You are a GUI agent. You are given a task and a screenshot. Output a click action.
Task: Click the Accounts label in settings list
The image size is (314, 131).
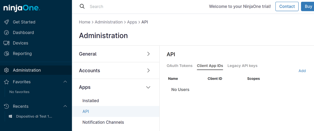(90, 70)
